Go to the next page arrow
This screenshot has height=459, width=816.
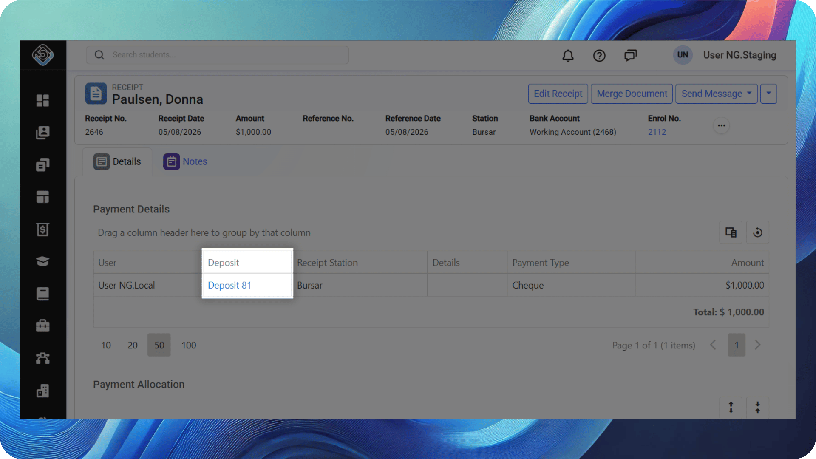tap(757, 345)
